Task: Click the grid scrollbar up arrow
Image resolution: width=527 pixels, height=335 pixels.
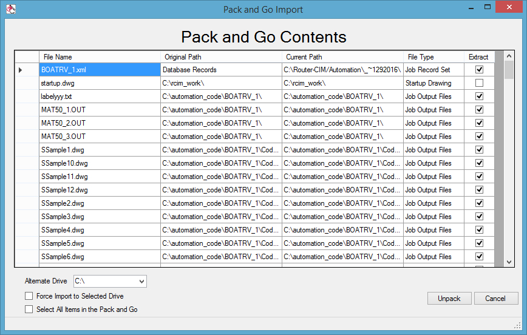Action: (x=509, y=56)
